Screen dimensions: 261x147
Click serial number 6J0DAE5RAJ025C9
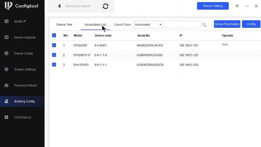[150, 65]
